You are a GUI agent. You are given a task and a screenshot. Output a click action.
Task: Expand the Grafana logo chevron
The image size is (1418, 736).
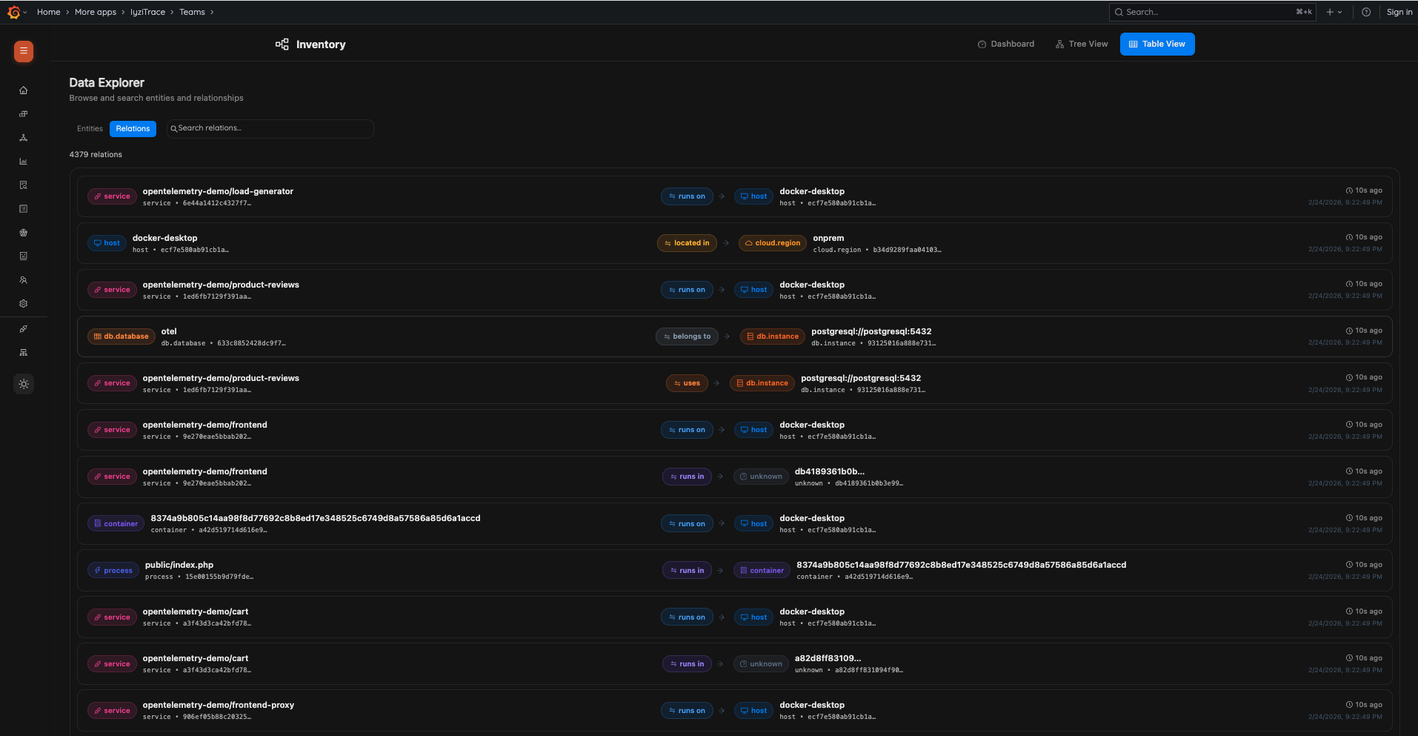[x=26, y=12]
